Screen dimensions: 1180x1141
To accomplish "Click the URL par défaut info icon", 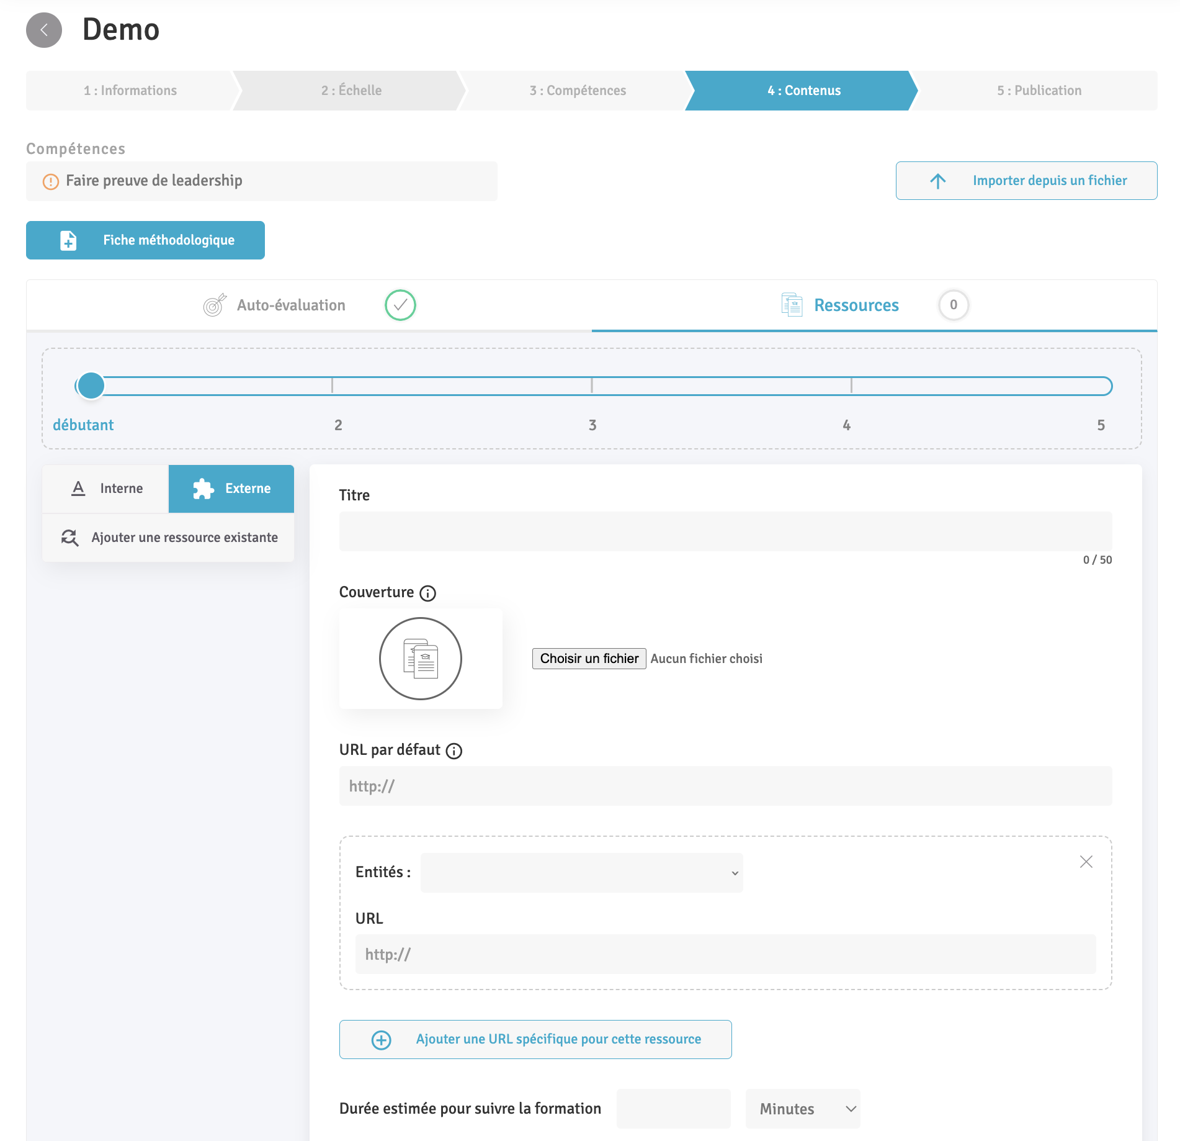I will click(454, 751).
